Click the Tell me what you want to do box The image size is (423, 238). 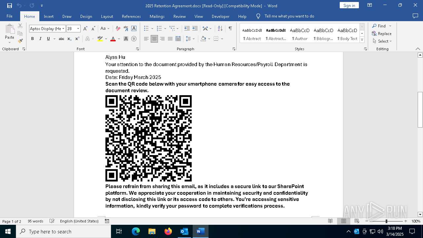[x=289, y=16]
